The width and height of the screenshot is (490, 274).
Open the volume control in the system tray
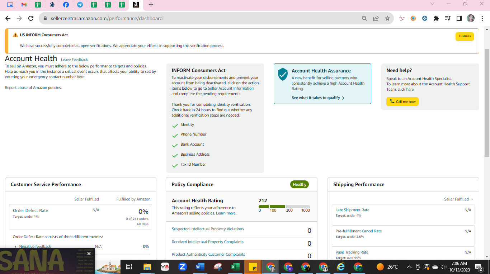click(x=443, y=267)
